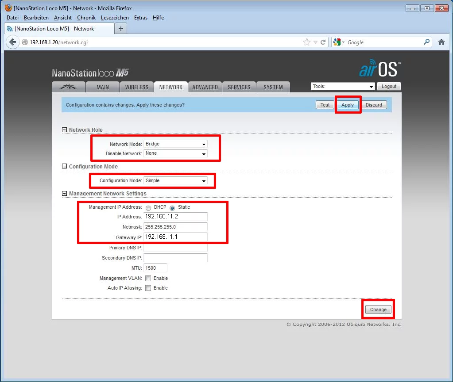Click the Discard button

(374, 105)
